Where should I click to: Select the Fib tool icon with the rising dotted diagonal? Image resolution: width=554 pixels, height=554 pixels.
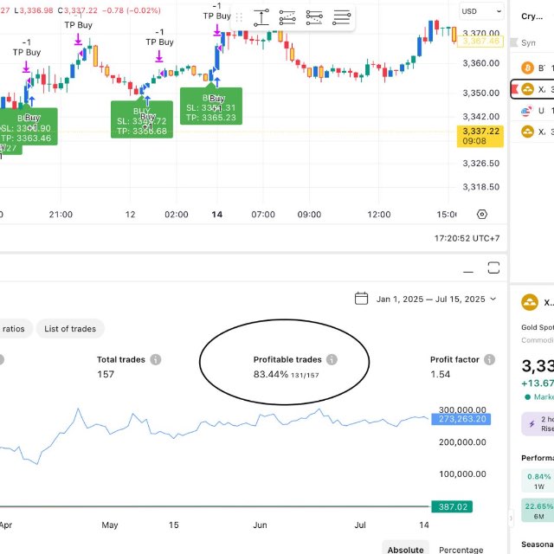pos(287,17)
